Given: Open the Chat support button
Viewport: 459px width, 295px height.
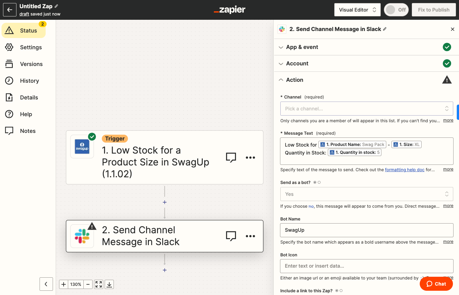Looking at the screenshot, I should coord(436,284).
